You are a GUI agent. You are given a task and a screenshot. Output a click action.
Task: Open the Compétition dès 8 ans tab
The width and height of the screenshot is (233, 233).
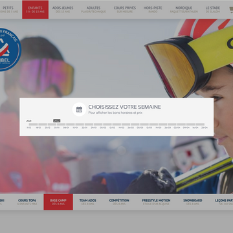[119, 202]
